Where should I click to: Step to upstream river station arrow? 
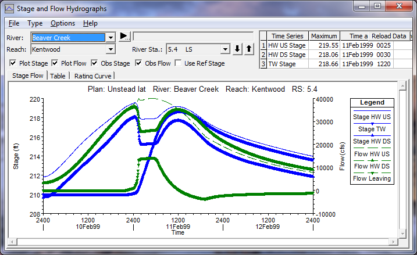click(x=249, y=49)
